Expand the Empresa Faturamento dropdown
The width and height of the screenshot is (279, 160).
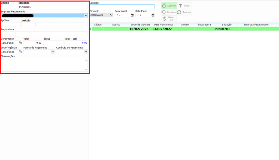(86, 16)
